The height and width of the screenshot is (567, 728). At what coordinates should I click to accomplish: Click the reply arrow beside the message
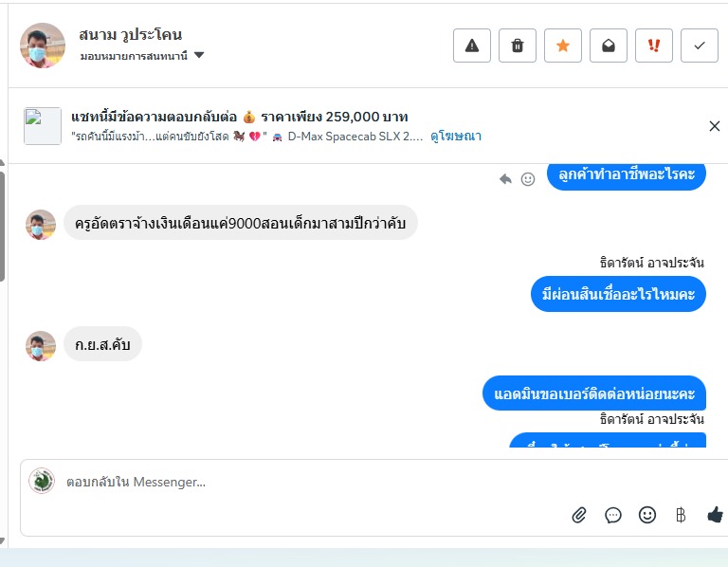(506, 178)
